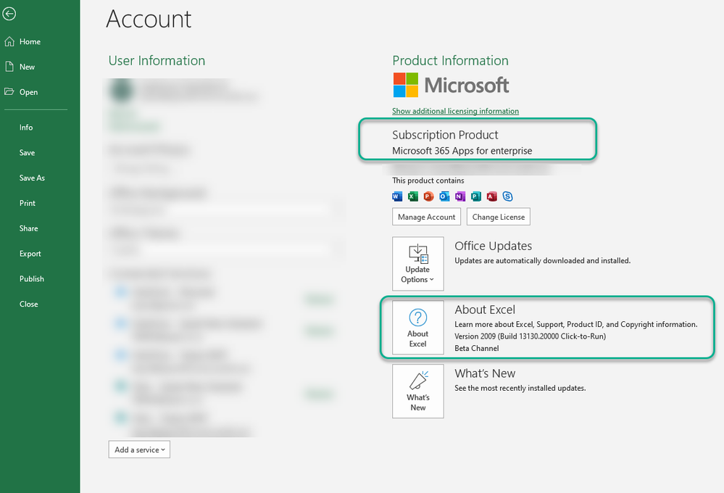Choose Save As in the sidebar
The image size is (724, 493).
[32, 178]
